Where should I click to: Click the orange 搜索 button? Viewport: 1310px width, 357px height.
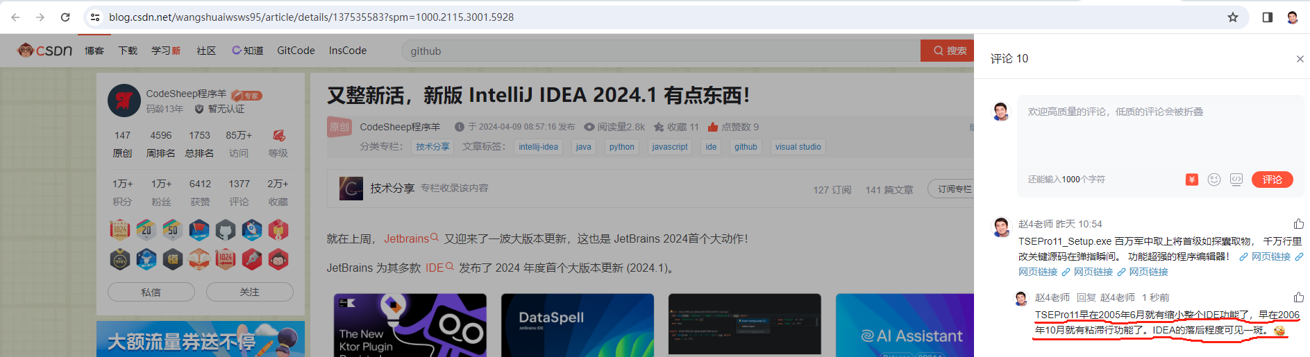948,51
